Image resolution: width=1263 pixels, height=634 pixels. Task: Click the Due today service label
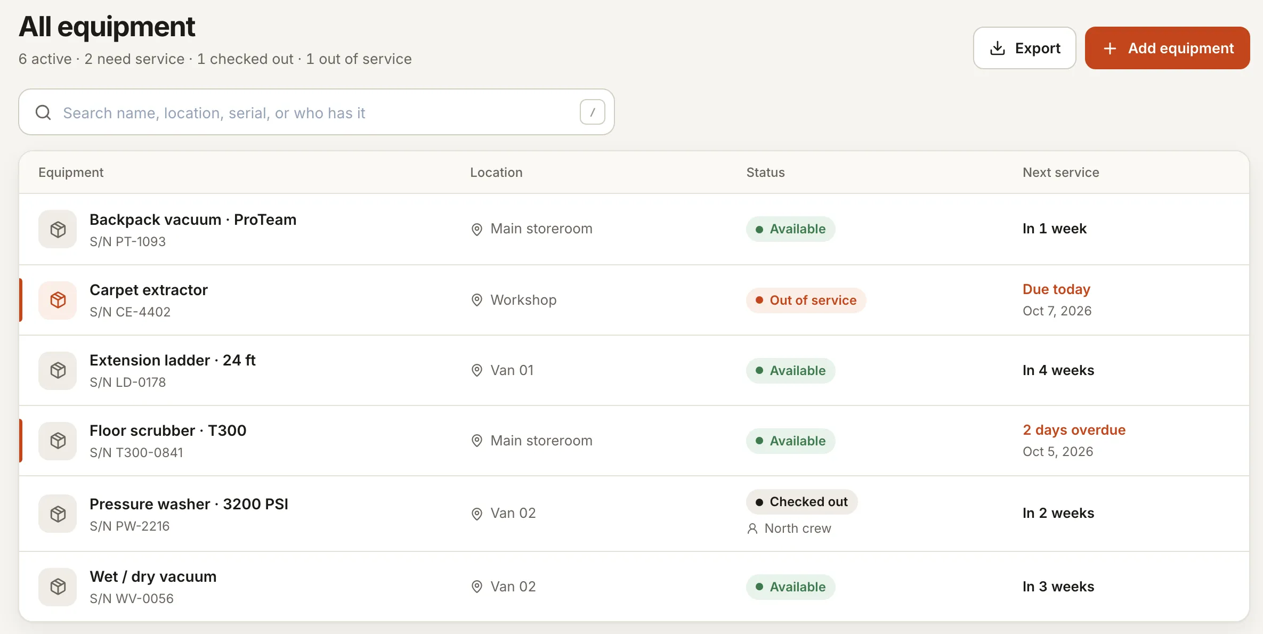pos(1056,289)
